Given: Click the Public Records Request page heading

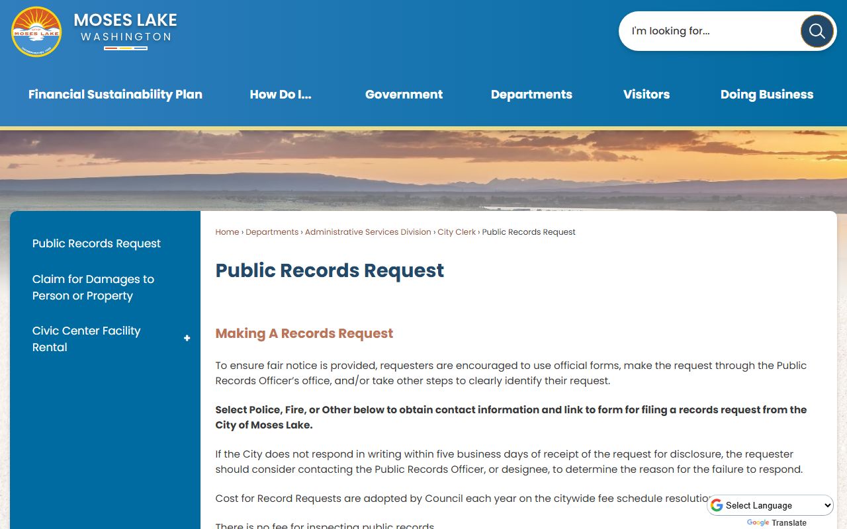Looking at the screenshot, I should point(330,270).
